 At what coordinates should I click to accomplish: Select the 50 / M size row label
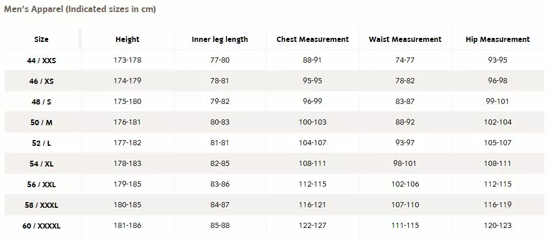41,122
